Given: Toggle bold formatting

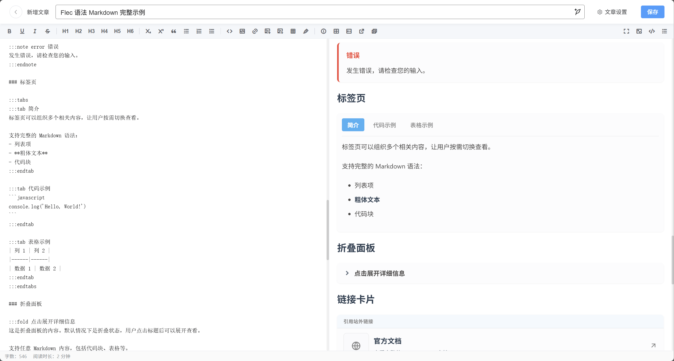Looking at the screenshot, I should pyautogui.click(x=10, y=31).
